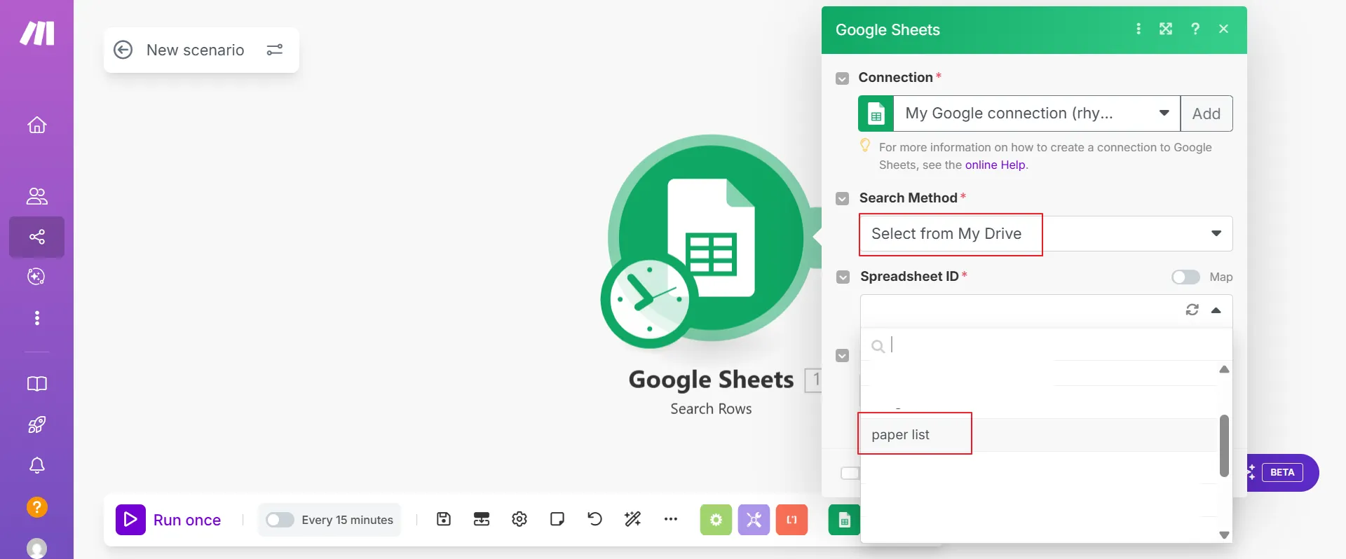Open scenario settings gear in toolbar

pyautogui.click(x=519, y=519)
